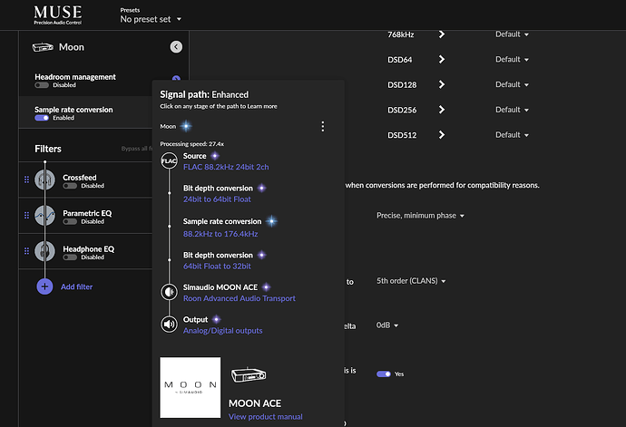This screenshot has height=427, width=626.
Task: Collapse the Moon panel with back arrow
Action: click(176, 47)
